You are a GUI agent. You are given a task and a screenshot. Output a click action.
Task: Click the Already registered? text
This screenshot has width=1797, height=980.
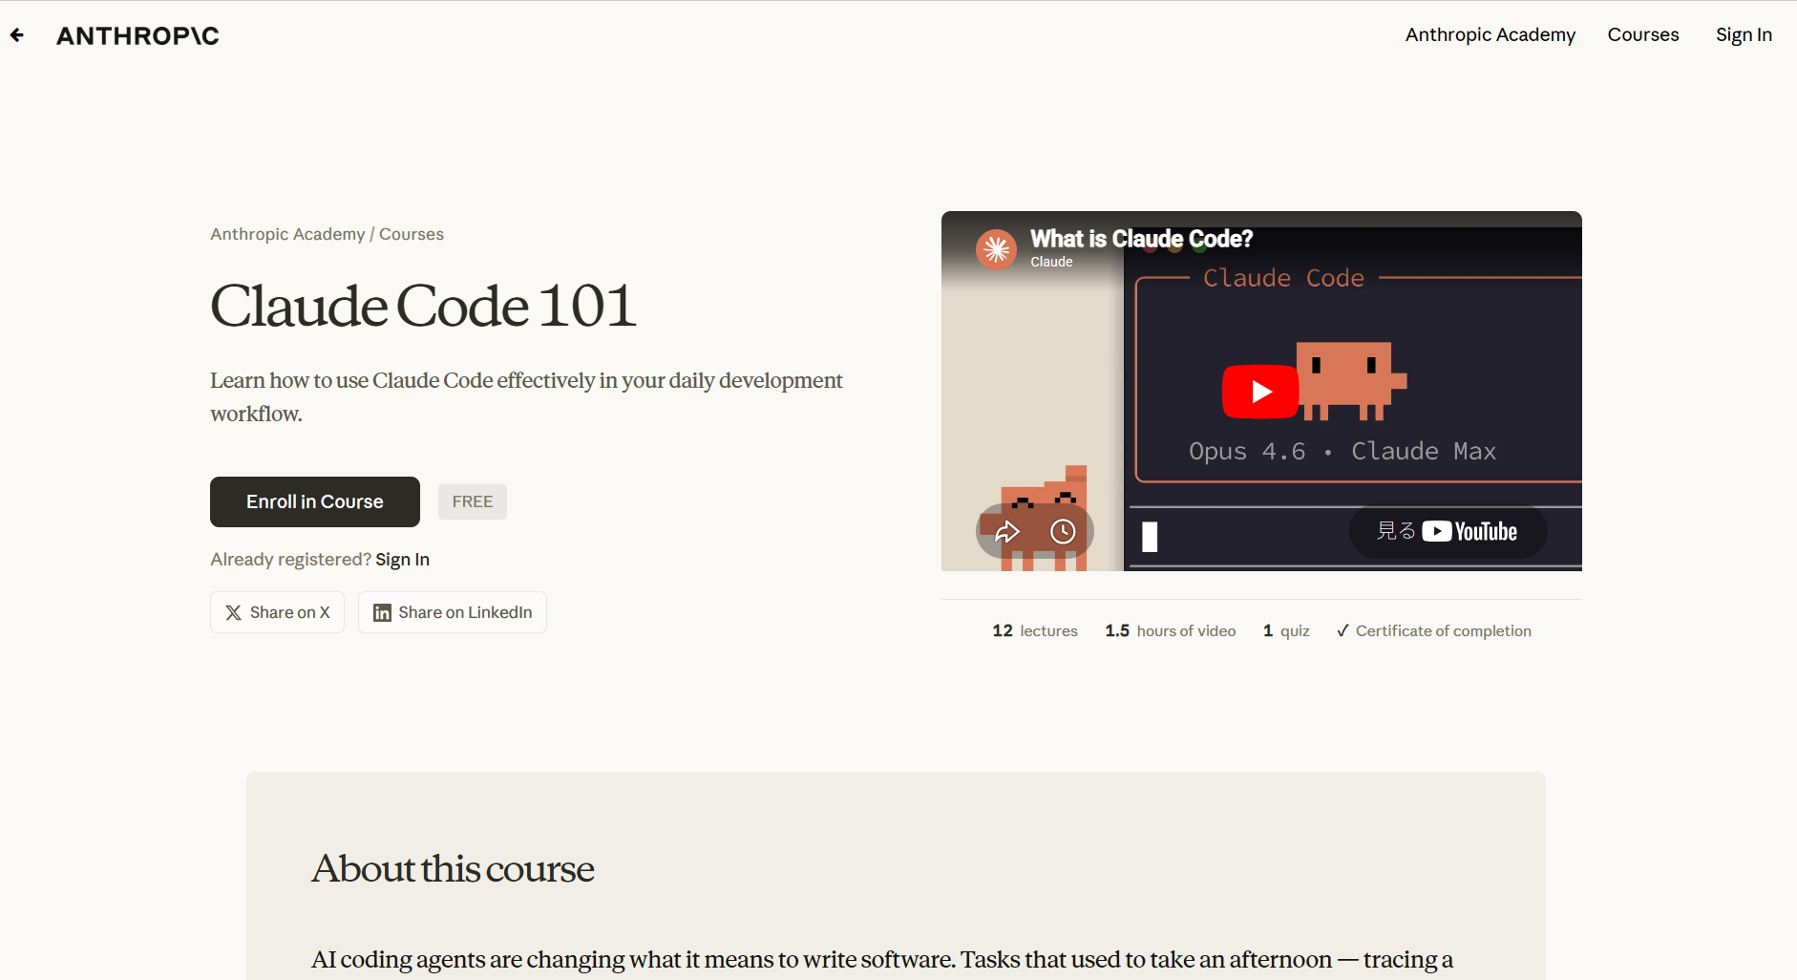click(x=290, y=559)
